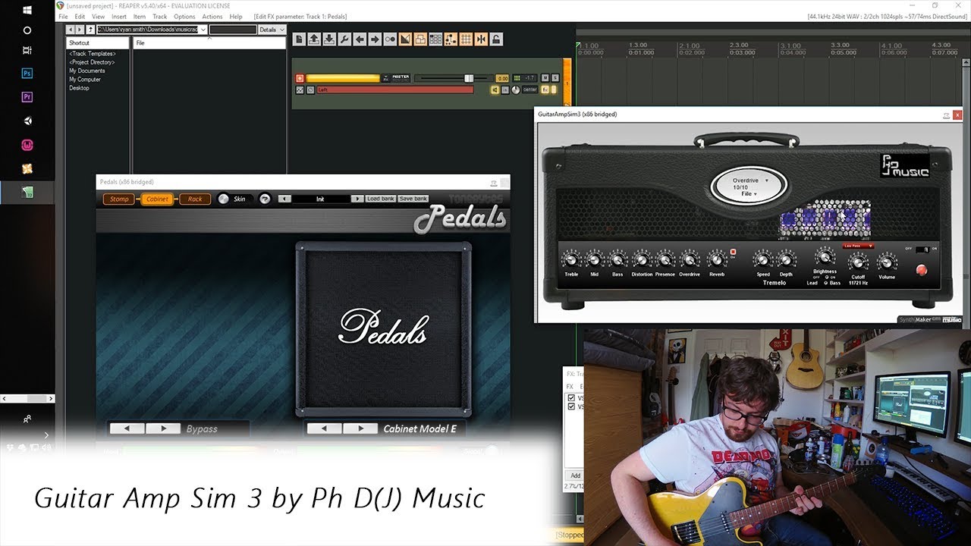
Task: Select next preset arrow next to Init
Action: point(357,199)
